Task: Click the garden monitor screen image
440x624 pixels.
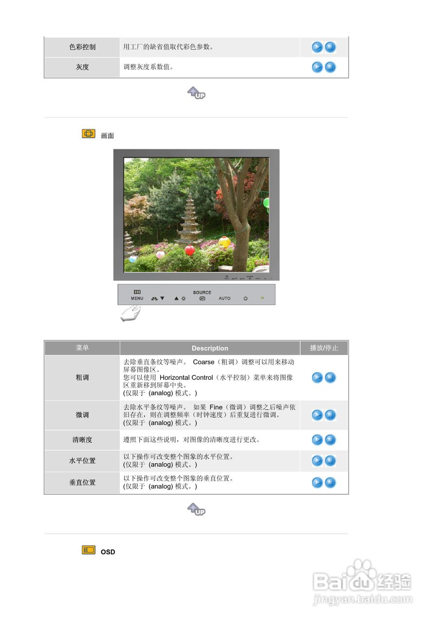Action: [196, 215]
